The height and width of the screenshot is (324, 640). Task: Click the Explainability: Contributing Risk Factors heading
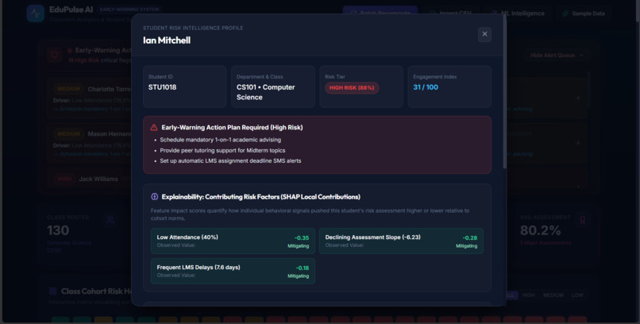[260, 197]
